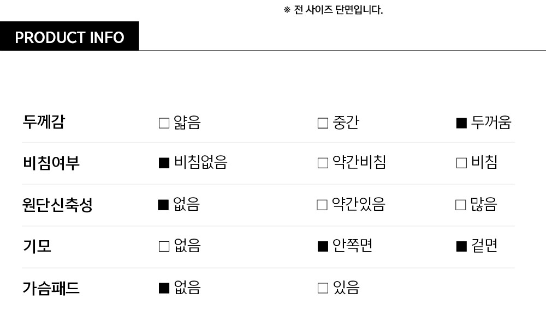Check 없음 in the 기모 row
This screenshot has height=311, width=546.
164,247
